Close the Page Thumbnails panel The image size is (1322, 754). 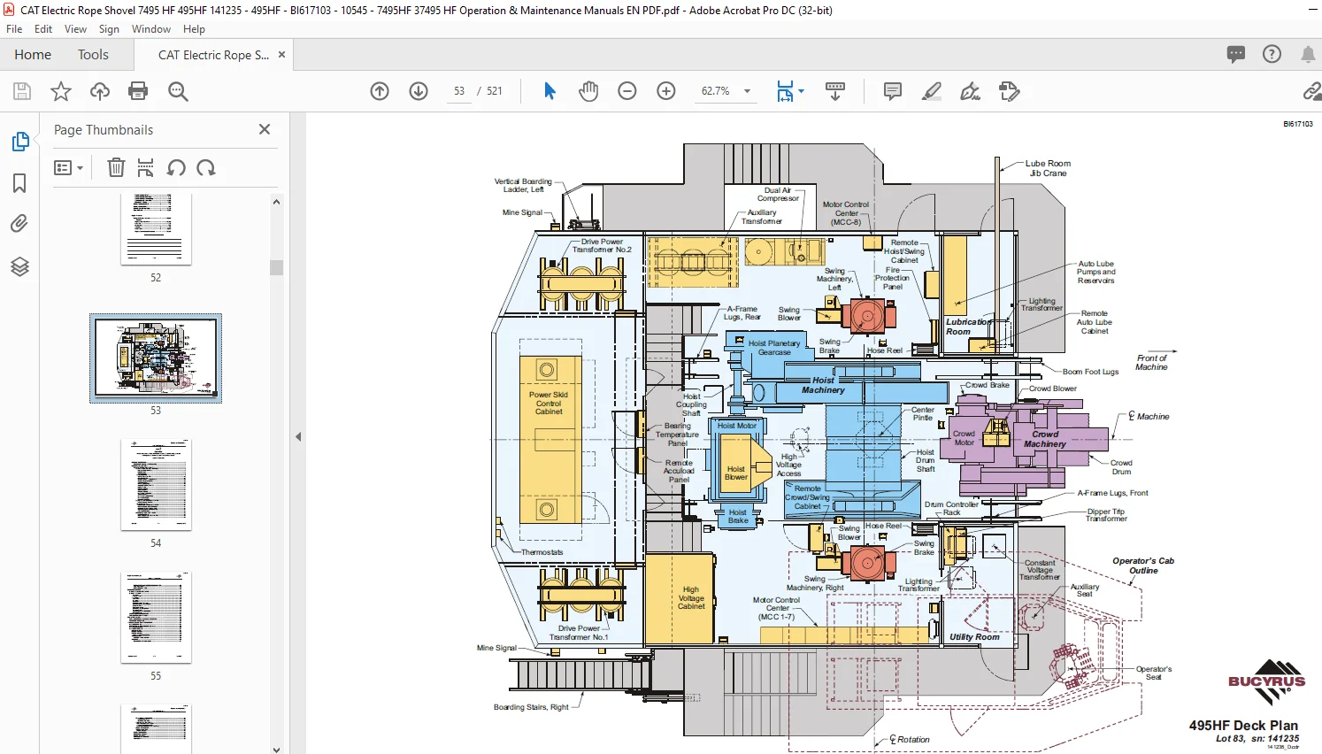click(x=265, y=129)
